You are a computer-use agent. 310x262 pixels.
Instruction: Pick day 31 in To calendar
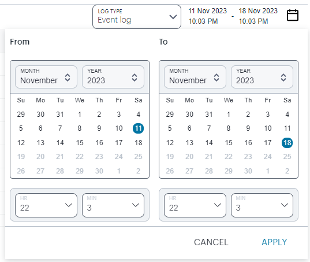209,115
